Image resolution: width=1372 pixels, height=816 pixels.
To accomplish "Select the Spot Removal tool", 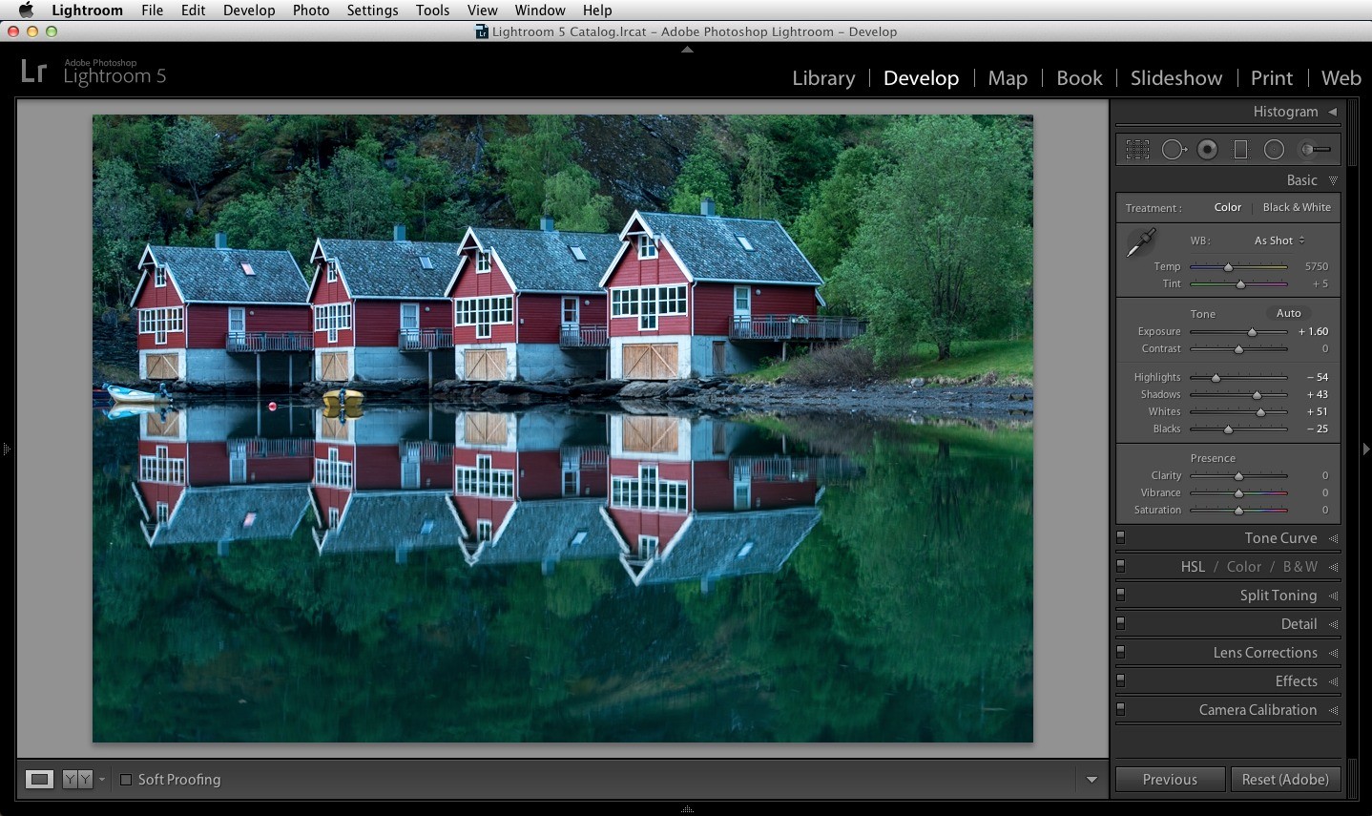I will (1174, 150).
